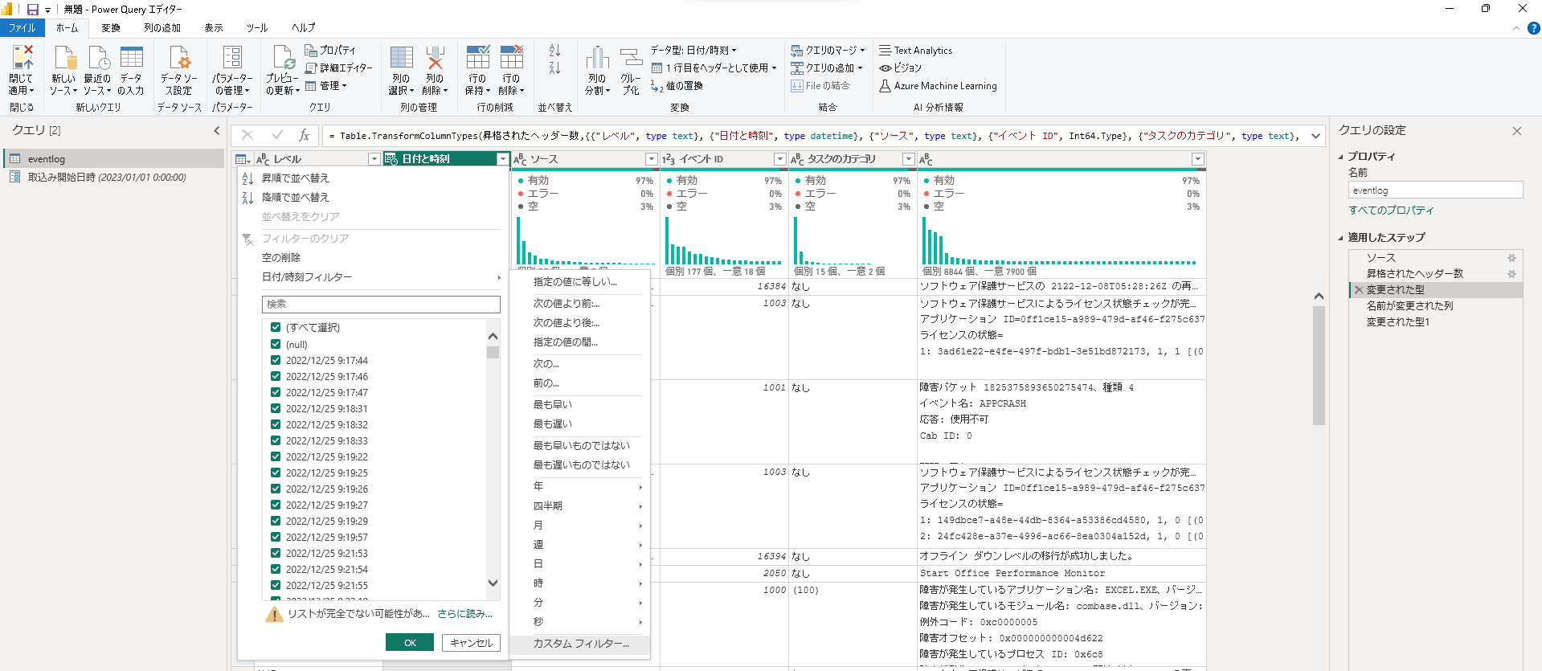Uncheck 2022/12/25 9:18:31 value

(x=276, y=408)
